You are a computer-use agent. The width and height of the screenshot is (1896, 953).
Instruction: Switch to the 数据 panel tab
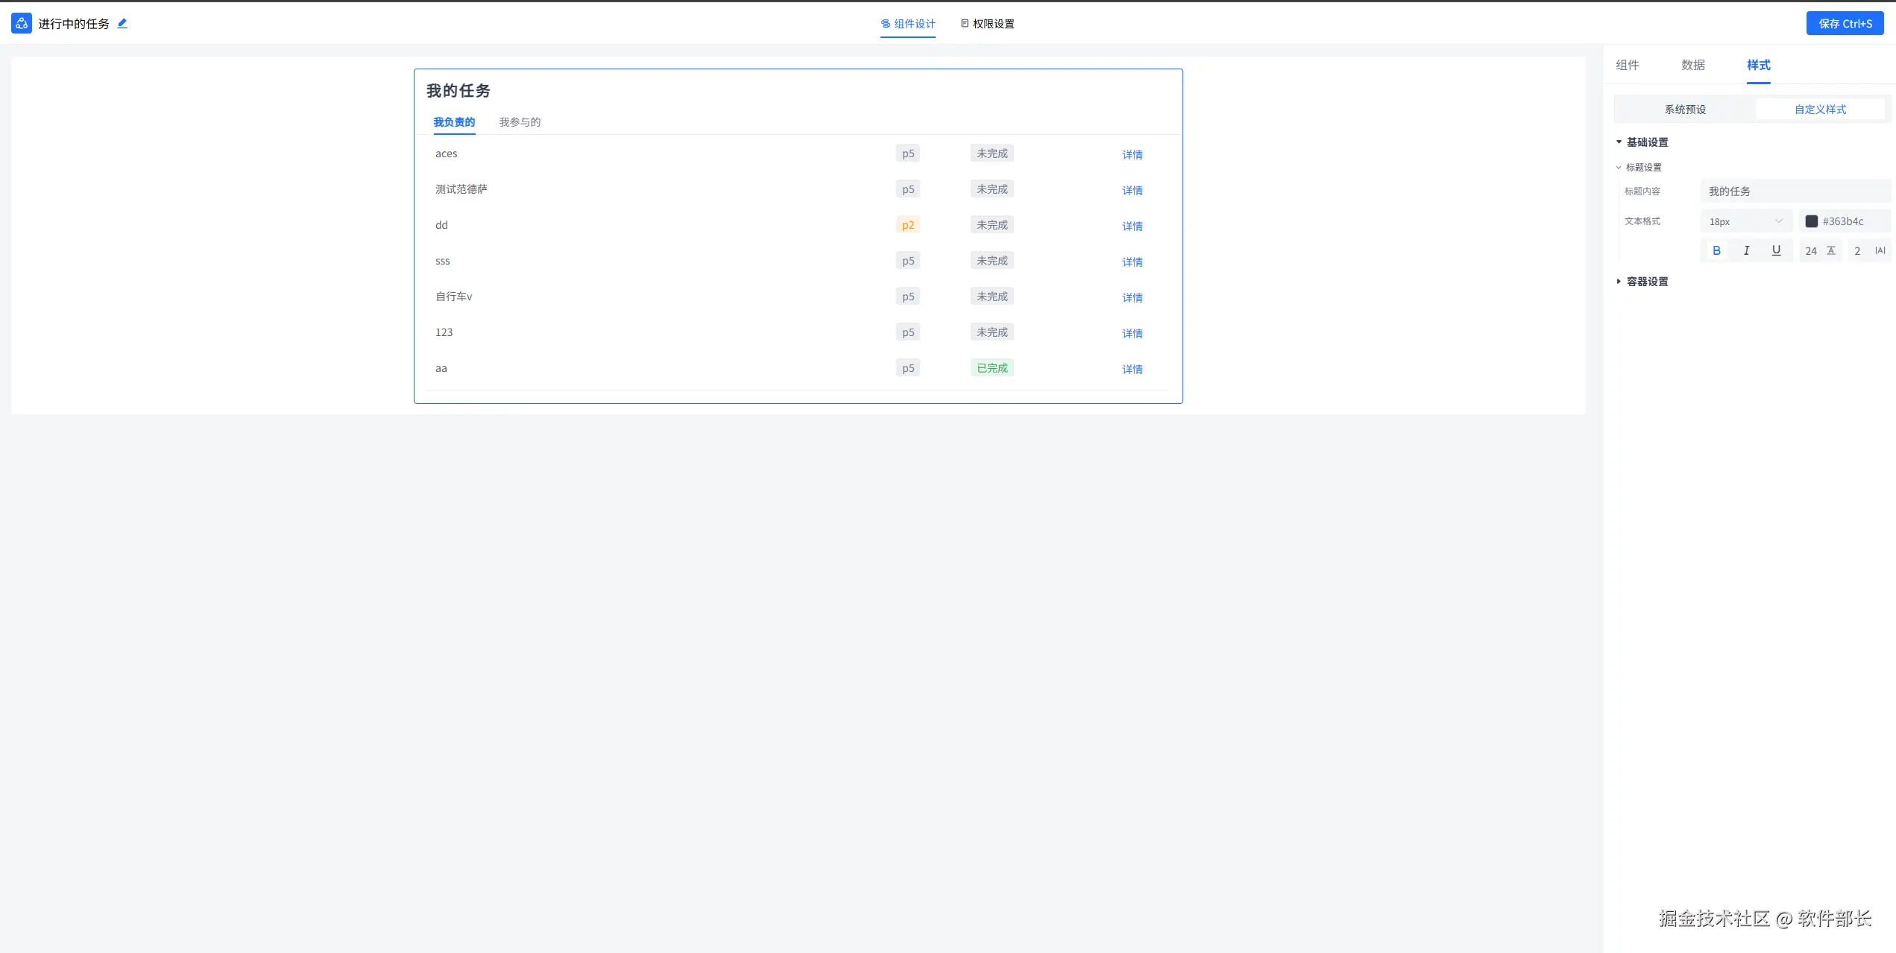click(x=1692, y=65)
